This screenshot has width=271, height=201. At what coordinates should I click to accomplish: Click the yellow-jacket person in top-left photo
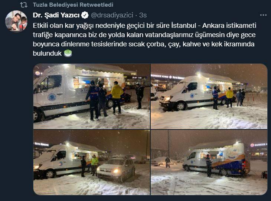(x=117, y=98)
